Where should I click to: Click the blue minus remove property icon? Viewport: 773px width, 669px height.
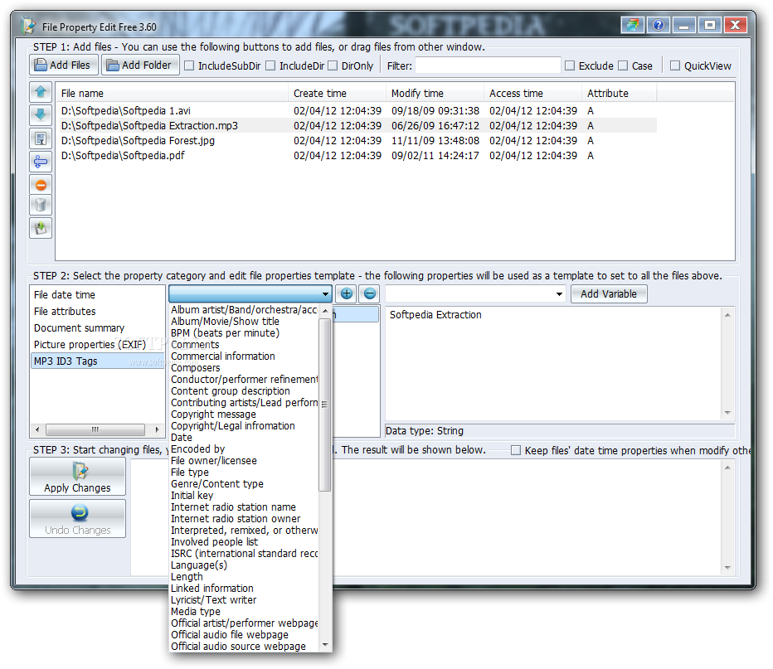click(x=369, y=294)
